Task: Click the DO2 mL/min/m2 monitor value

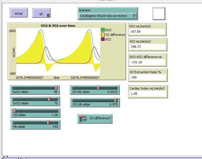Action: tap(147, 32)
